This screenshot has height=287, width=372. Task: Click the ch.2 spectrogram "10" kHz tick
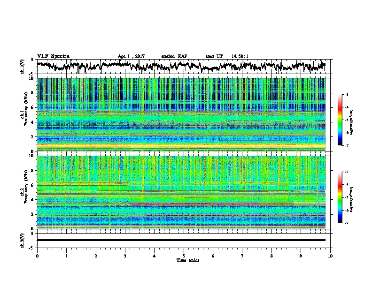[32, 156]
